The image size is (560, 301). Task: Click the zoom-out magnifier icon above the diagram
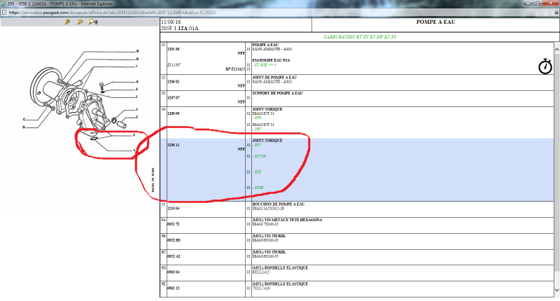tap(80, 22)
